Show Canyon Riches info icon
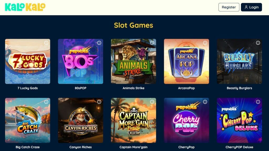Image resolution: width=269 pixels, height=151 pixels. [99, 102]
